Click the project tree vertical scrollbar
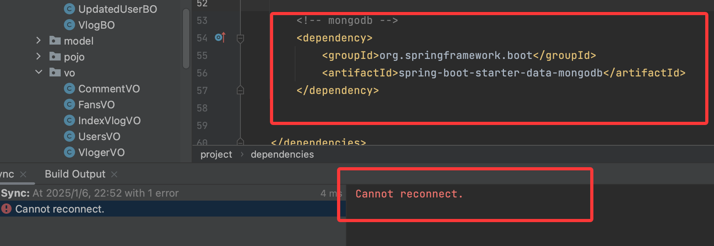Viewport: 714px width, 246px height. point(186,39)
